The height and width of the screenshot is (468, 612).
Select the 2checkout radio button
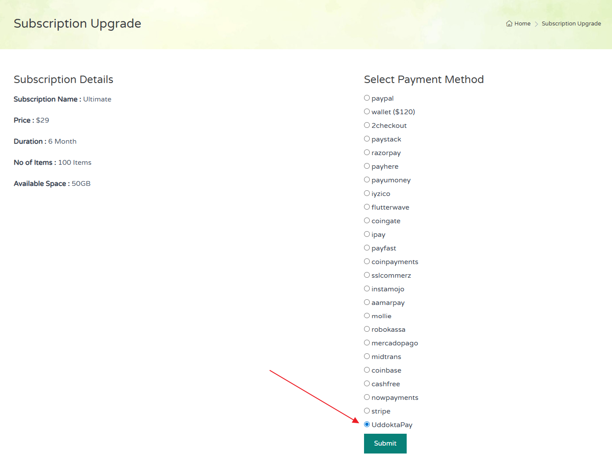[x=367, y=125]
